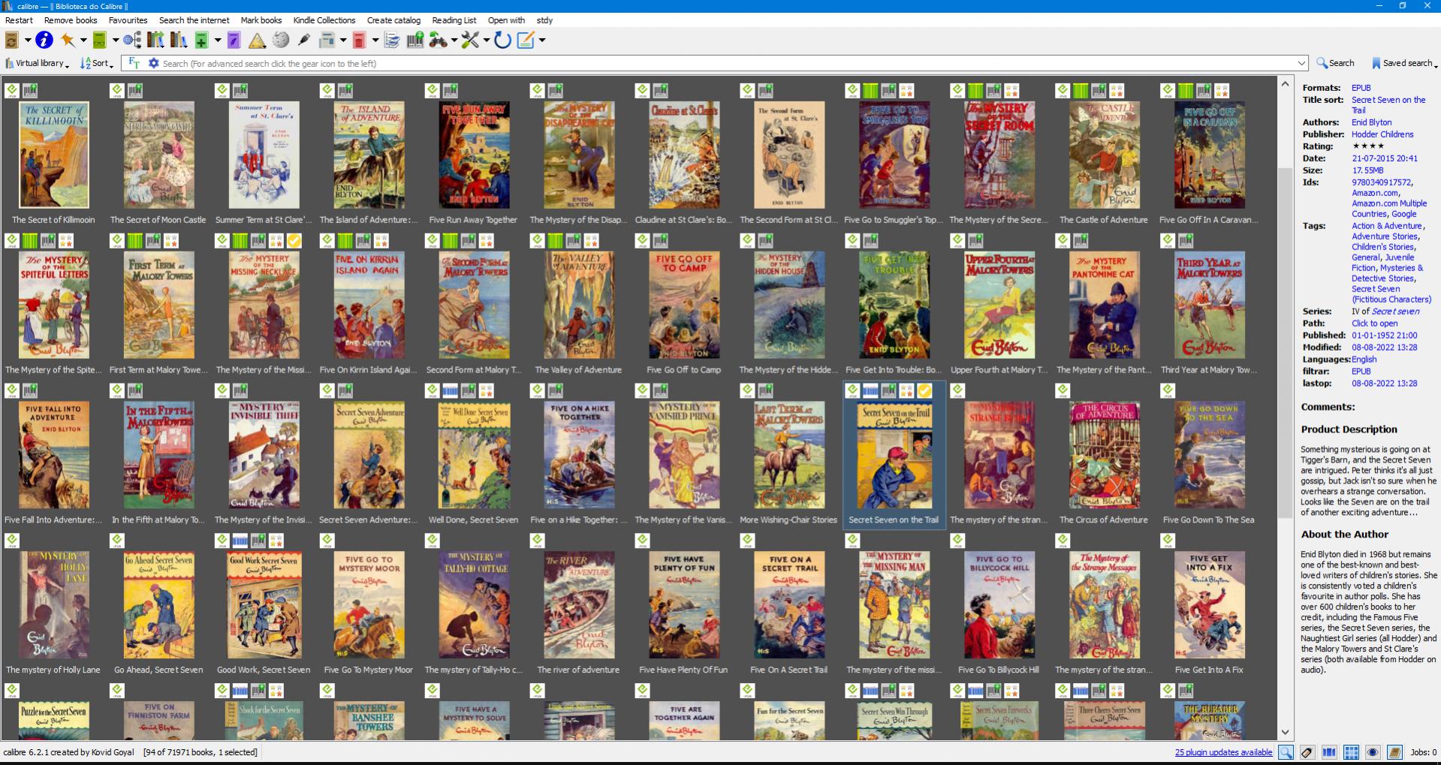Click the bookshelf library icon
Viewport: 1441px width, 765px height.
(179, 40)
